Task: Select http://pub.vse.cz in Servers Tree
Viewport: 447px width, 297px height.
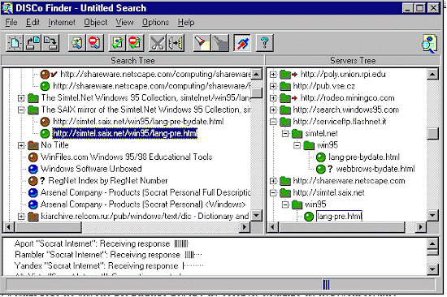Action: pos(323,86)
